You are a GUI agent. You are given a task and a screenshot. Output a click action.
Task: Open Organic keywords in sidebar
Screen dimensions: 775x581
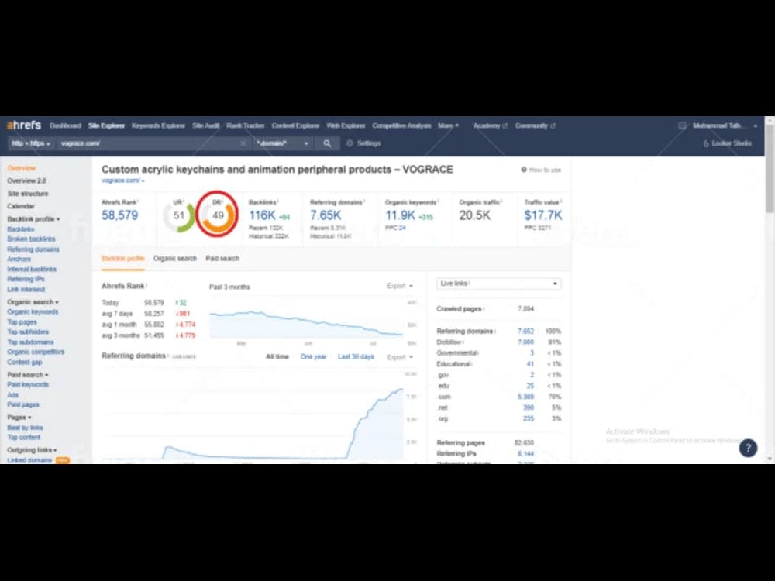pyautogui.click(x=33, y=311)
